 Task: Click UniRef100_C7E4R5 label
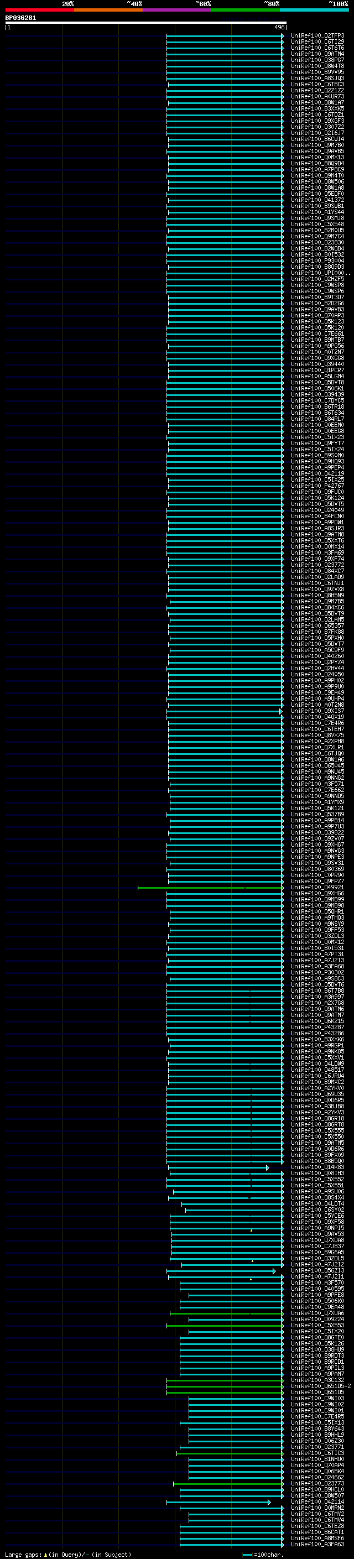click(317, 1416)
